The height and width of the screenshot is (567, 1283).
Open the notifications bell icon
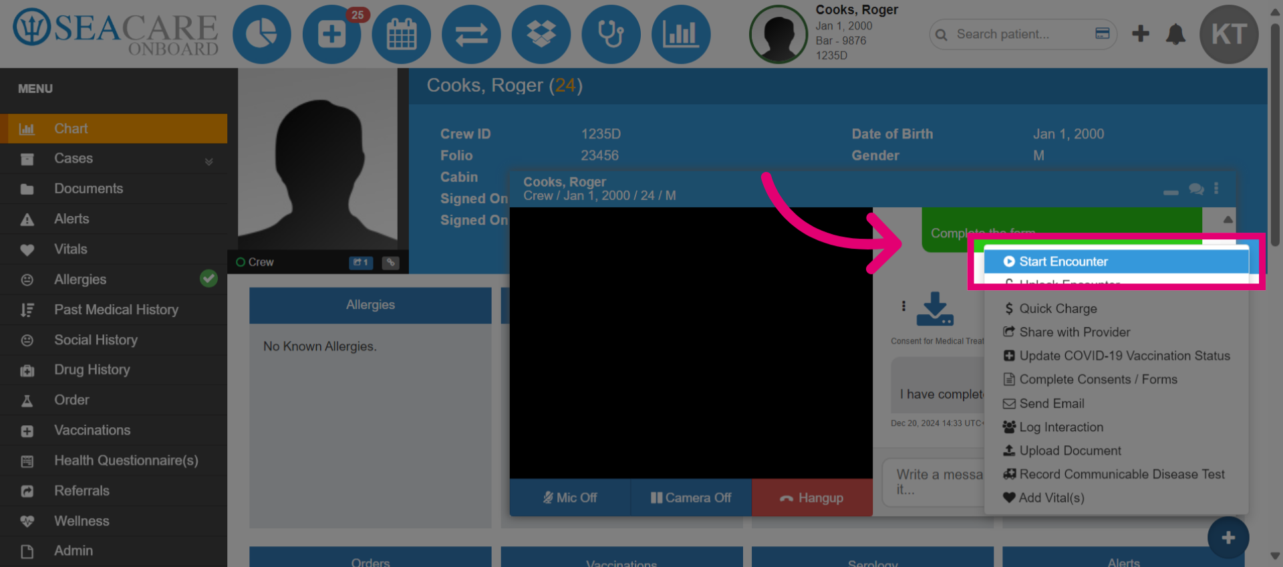[1175, 34]
